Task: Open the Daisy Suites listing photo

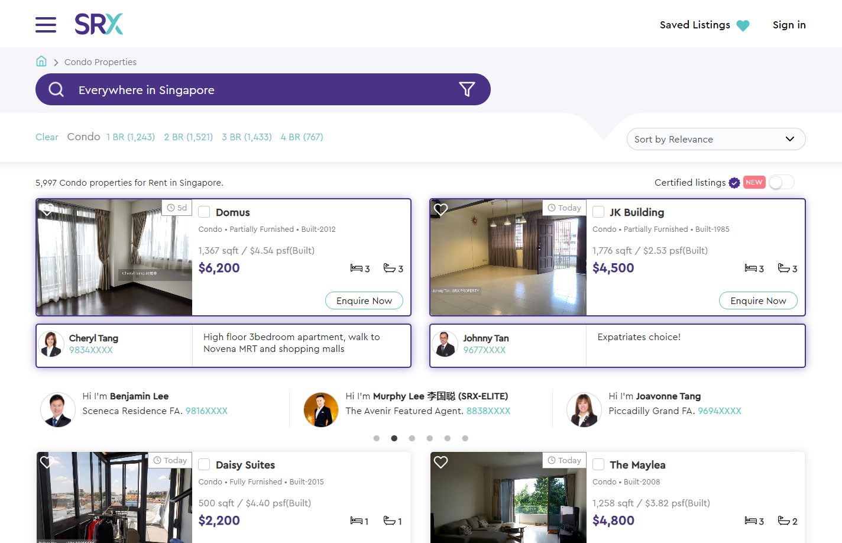Action: [x=114, y=497]
